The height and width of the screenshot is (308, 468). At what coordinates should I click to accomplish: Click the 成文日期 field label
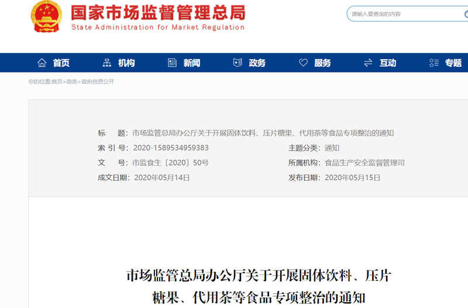point(113,178)
